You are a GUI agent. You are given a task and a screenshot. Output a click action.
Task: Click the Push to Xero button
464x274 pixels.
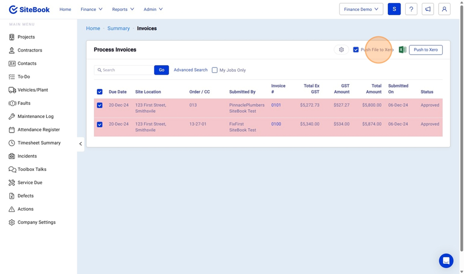[x=425, y=50]
